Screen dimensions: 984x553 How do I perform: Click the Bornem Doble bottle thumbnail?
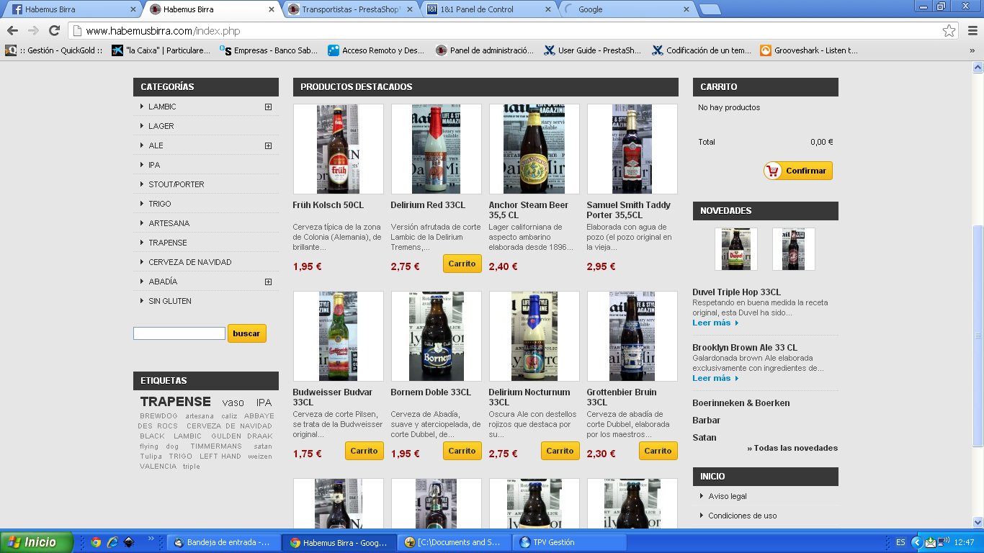(437, 336)
